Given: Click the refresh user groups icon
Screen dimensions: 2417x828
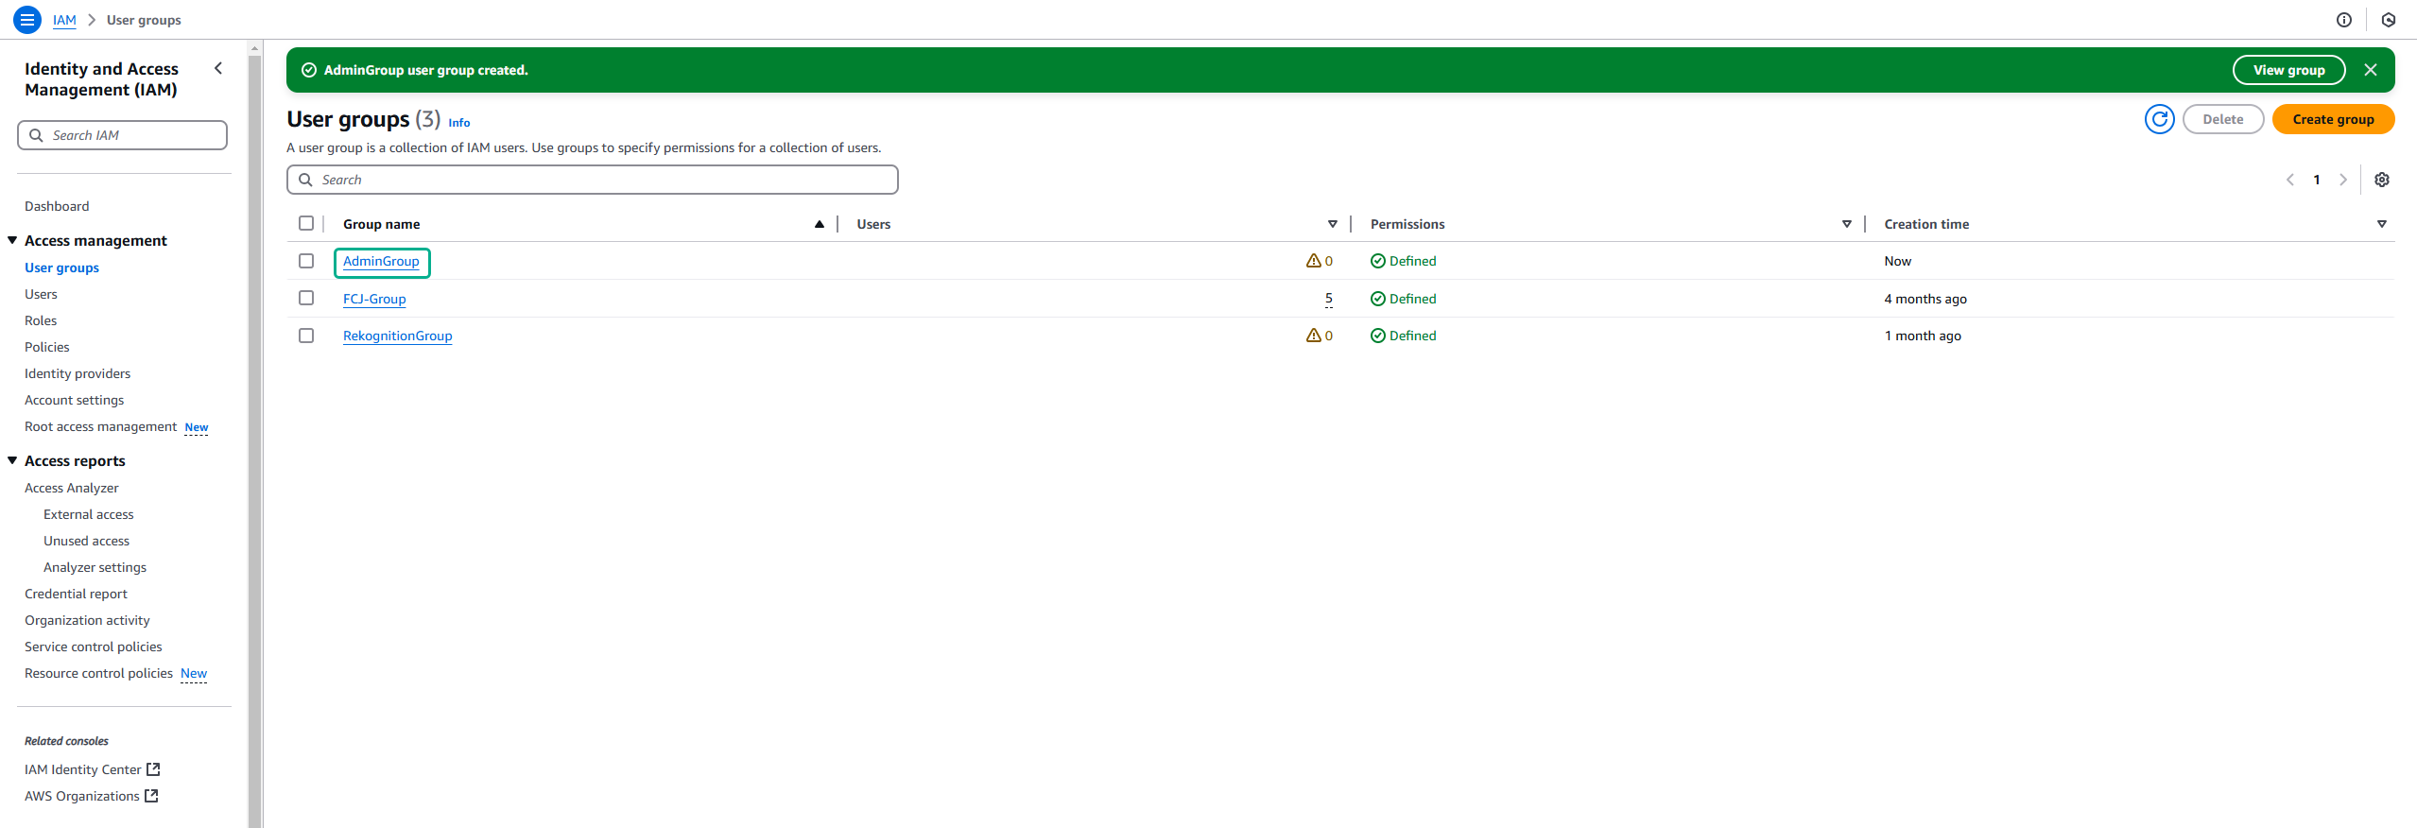Looking at the screenshot, I should 2160,119.
